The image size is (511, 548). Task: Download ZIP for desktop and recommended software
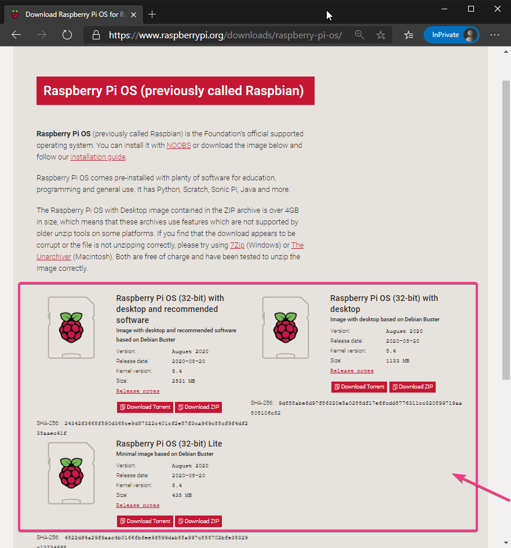coord(198,407)
